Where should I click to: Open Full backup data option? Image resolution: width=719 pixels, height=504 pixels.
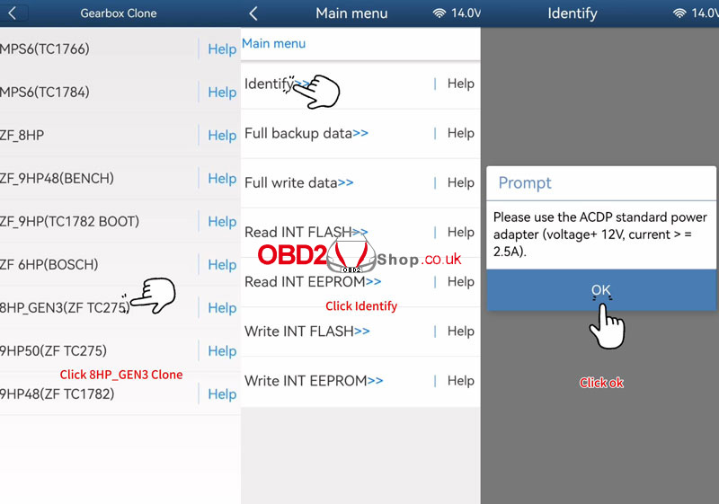pyautogui.click(x=306, y=133)
